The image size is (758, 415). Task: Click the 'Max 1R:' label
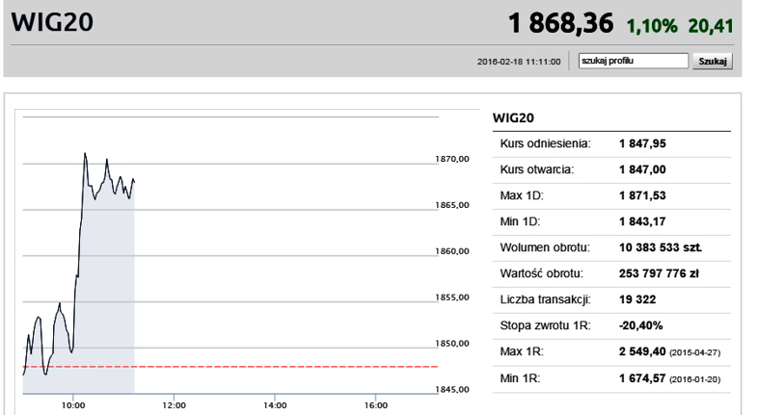coord(522,352)
